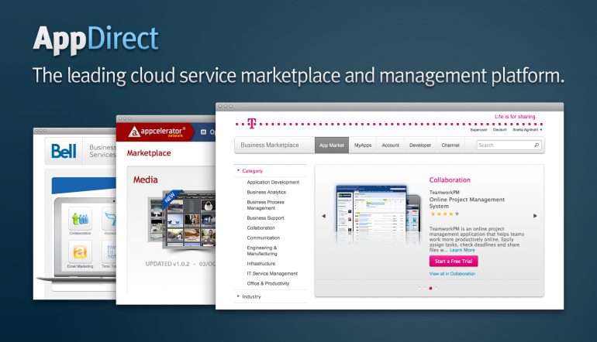The width and height of the screenshot is (597, 342).
Task: Go to previous carousel slide arrow
Action: (x=323, y=216)
